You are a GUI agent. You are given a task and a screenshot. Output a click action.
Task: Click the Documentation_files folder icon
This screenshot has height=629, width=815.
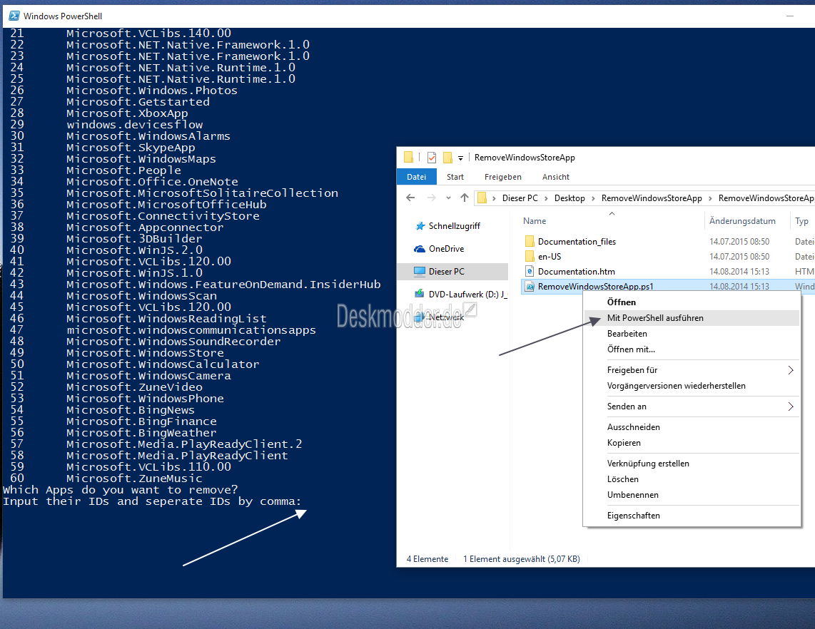coord(530,241)
